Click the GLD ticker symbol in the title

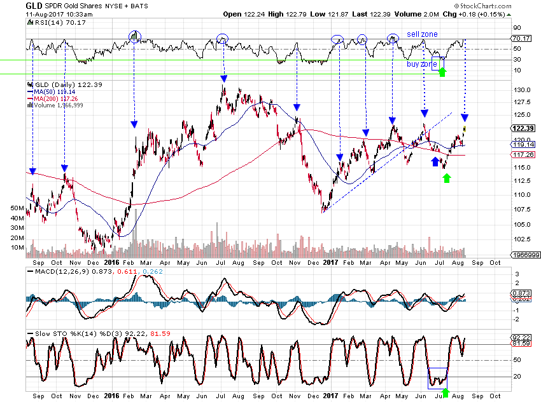tap(34, 5)
